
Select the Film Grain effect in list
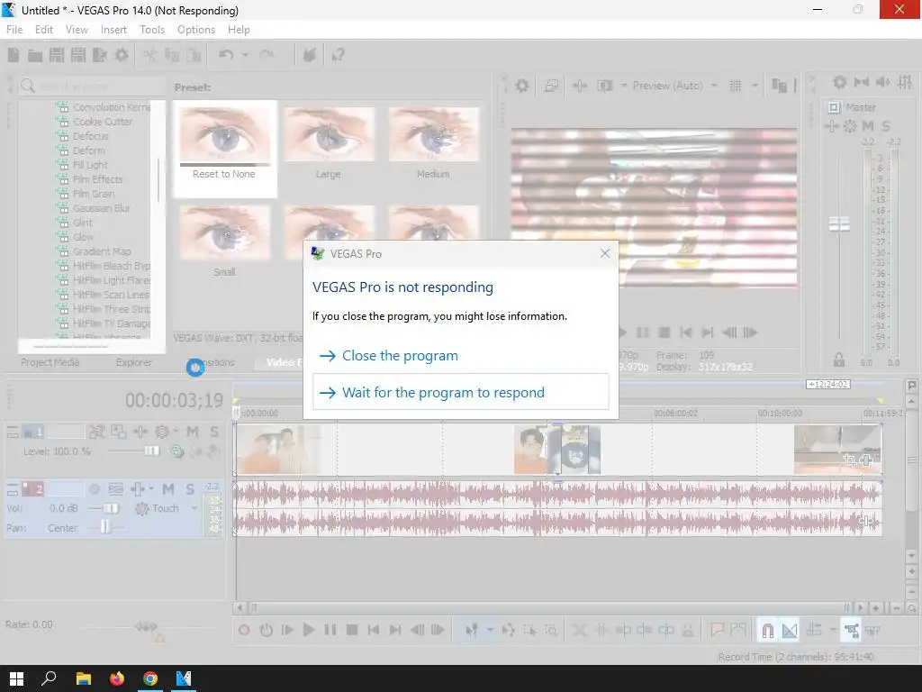(94, 194)
